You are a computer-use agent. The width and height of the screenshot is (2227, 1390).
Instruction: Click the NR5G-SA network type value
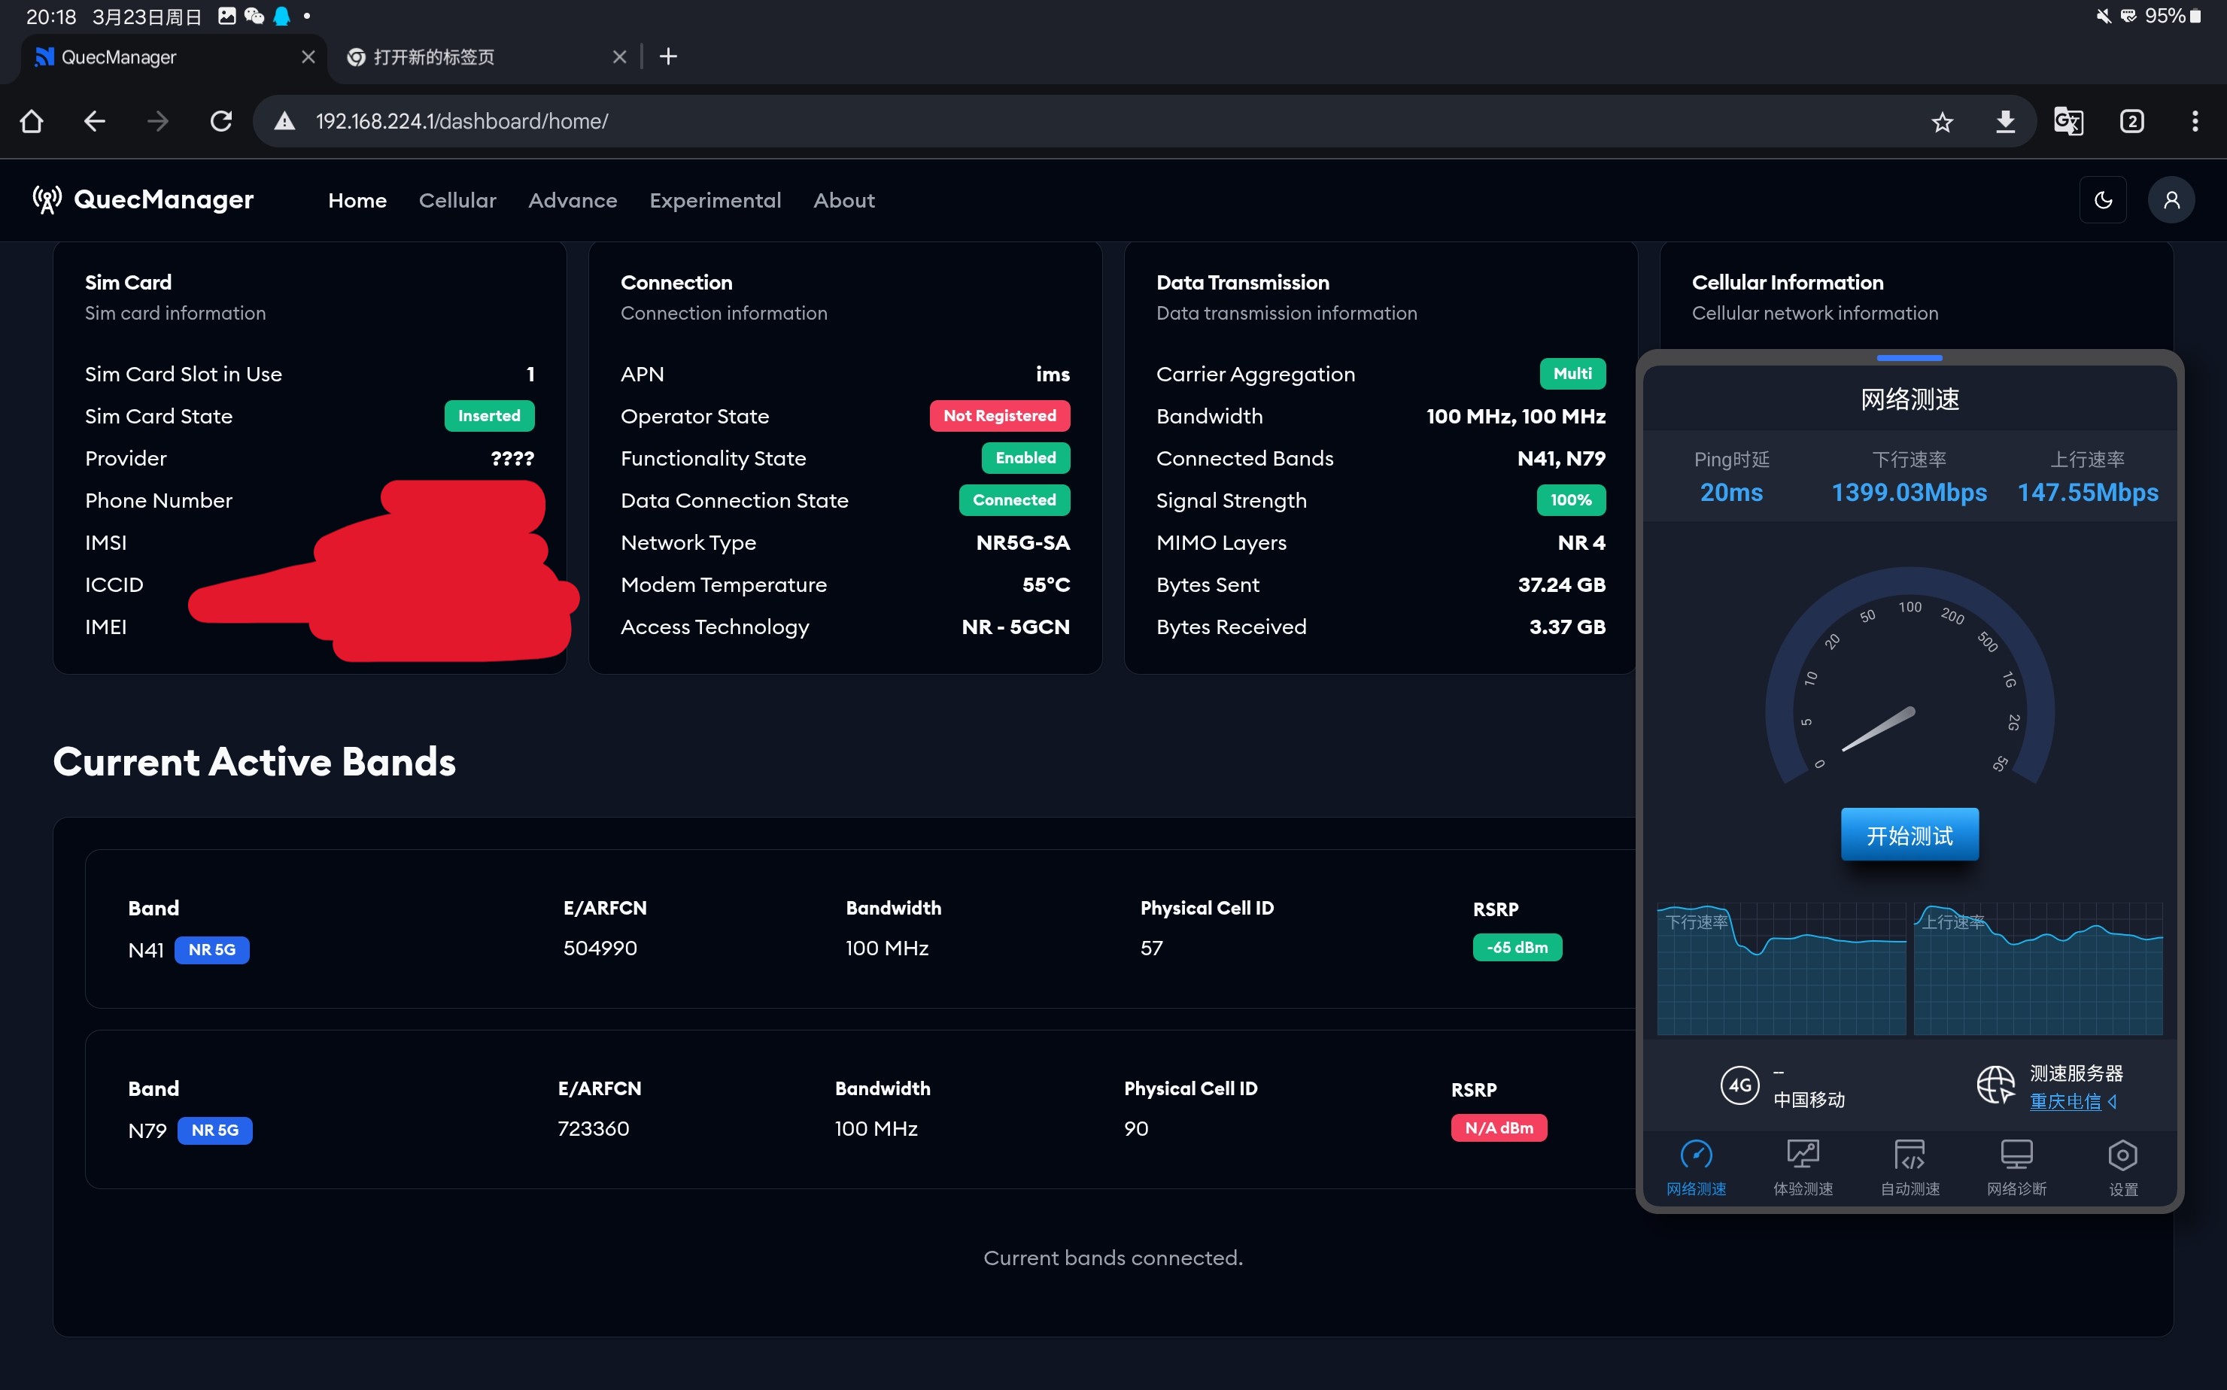[1022, 542]
